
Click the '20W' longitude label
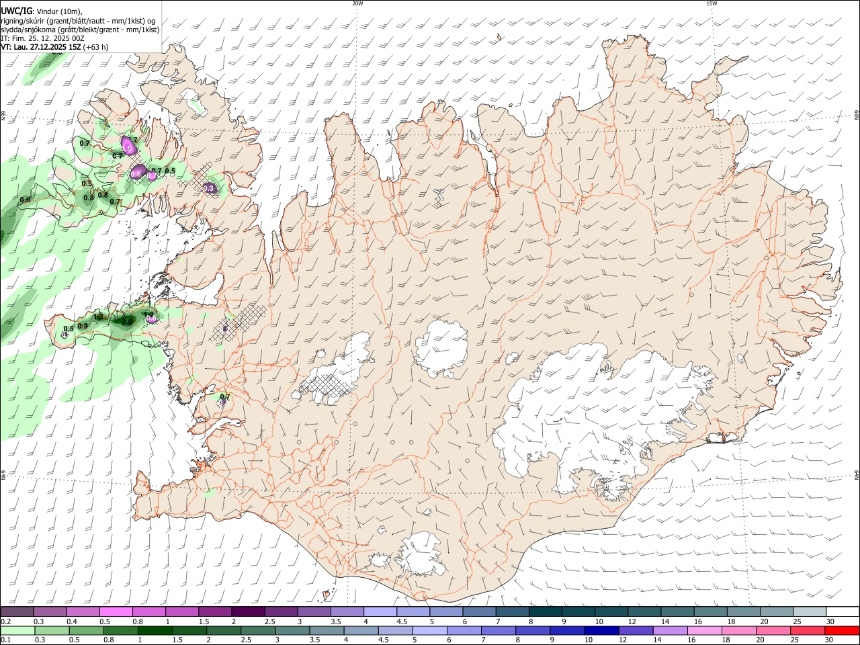pyautogui.click(x=357, y=3)
